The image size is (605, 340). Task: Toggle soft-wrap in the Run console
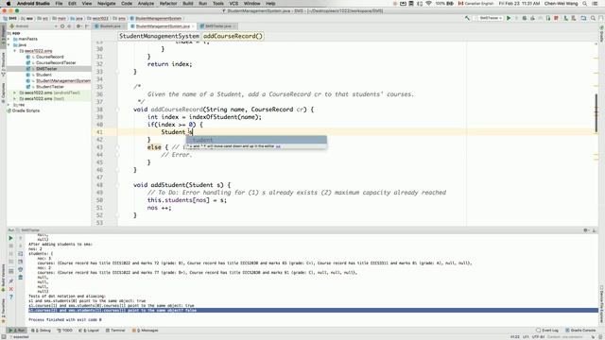pos(21,254)
